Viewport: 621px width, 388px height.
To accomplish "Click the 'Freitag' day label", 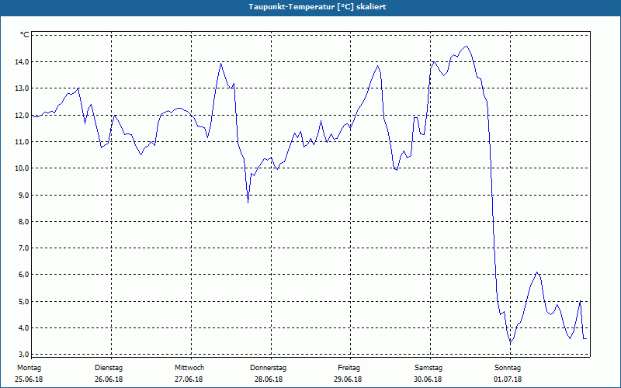I will [x=349, y=368].
